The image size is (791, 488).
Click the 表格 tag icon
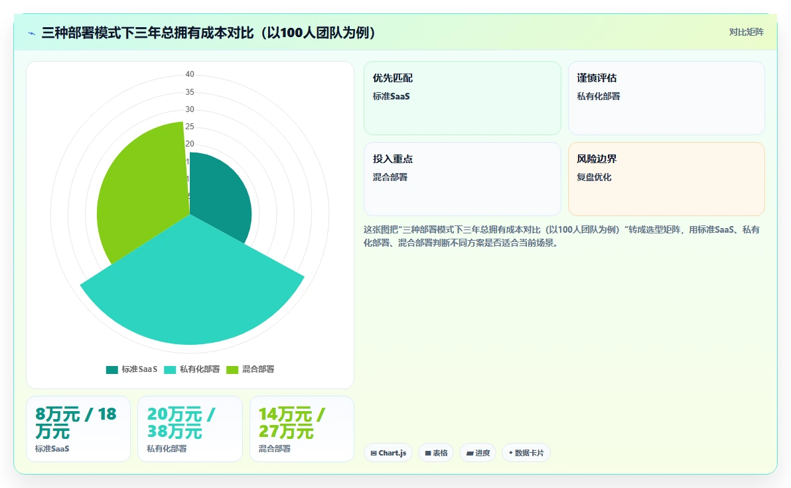(428, 454)
